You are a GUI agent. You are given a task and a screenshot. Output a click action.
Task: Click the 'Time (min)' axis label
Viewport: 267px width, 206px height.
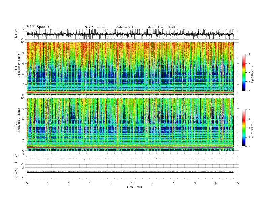point(135,187)
